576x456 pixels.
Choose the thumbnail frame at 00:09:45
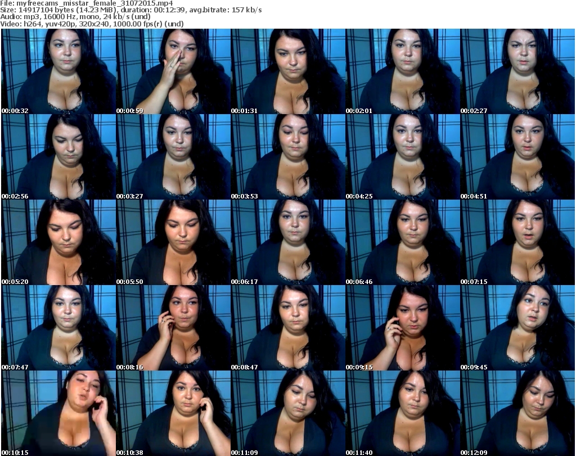coord(517,328)
